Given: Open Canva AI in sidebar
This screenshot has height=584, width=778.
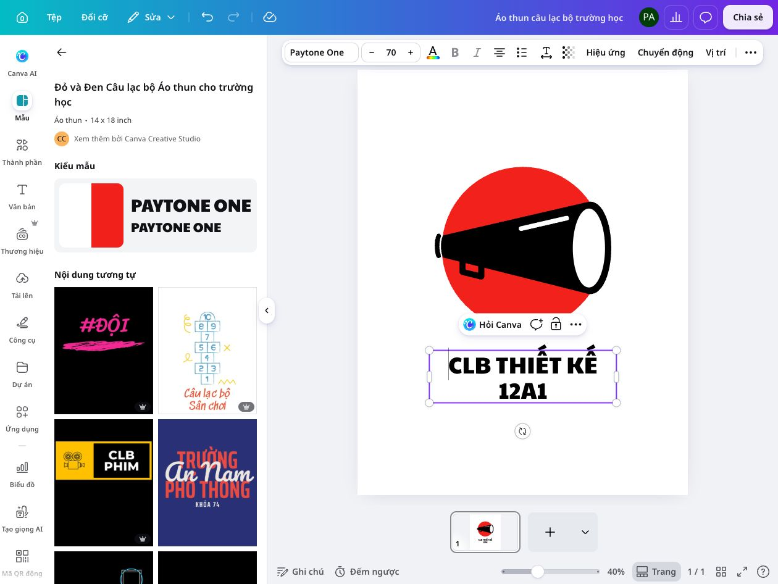Looking at the screenshot, I should pos(22,62).
